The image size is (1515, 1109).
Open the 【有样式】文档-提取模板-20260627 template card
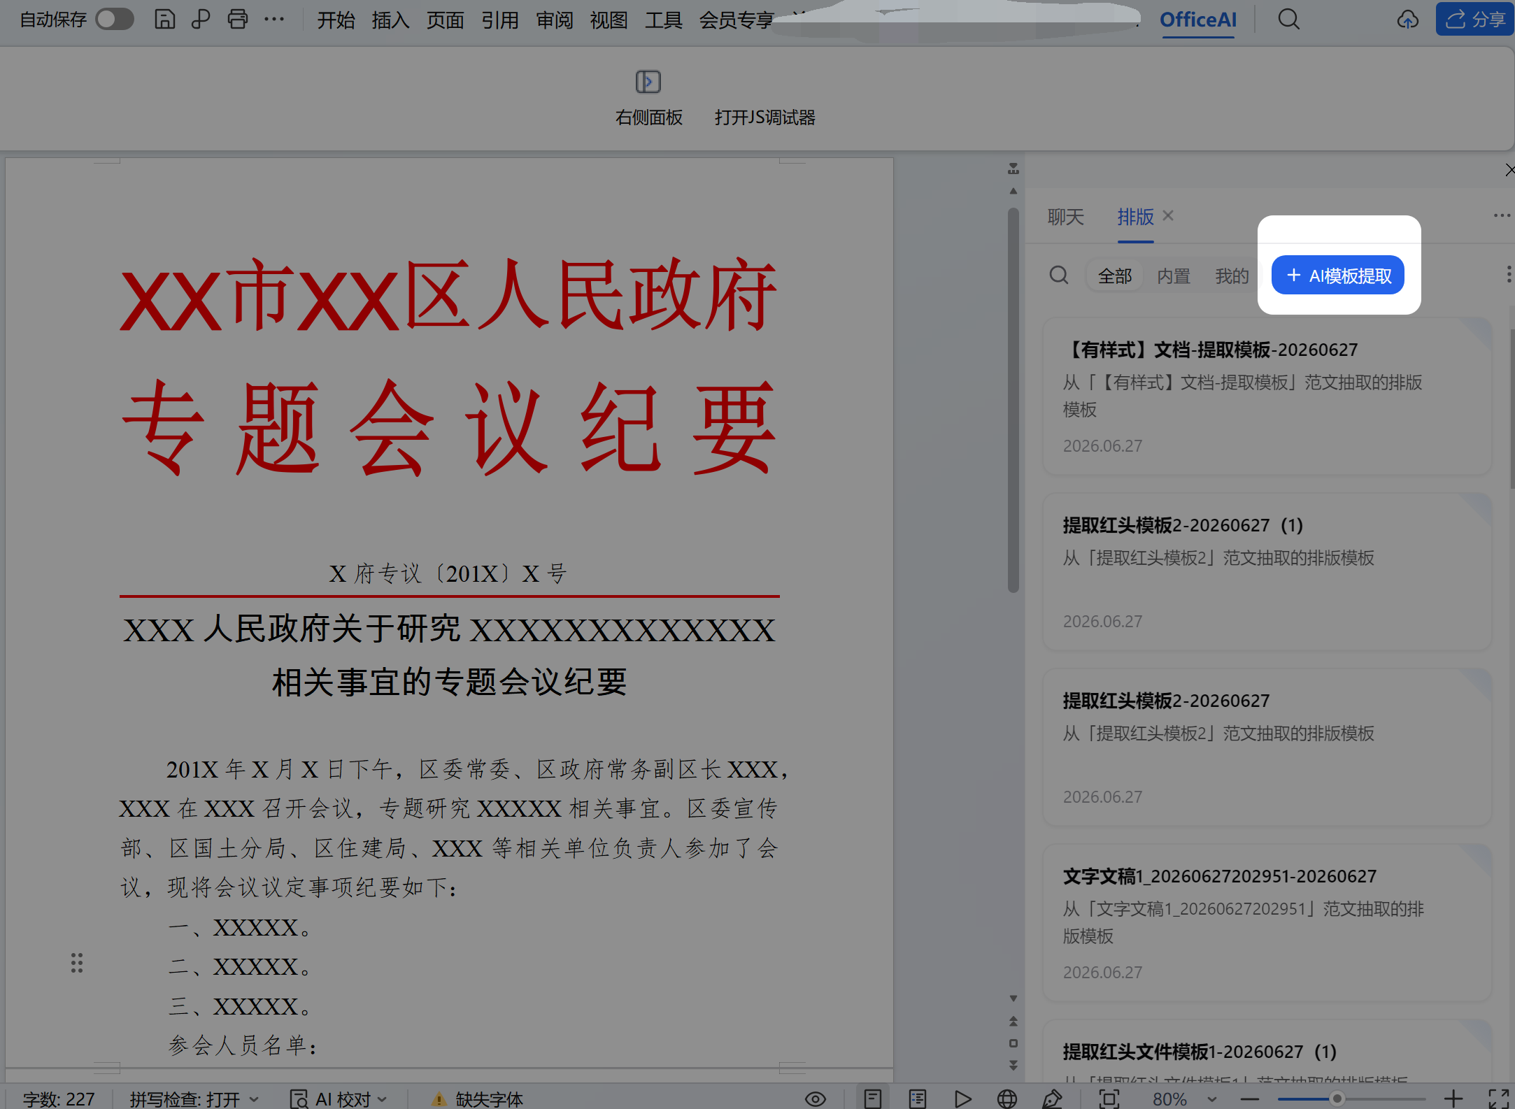click(1267, 397)
